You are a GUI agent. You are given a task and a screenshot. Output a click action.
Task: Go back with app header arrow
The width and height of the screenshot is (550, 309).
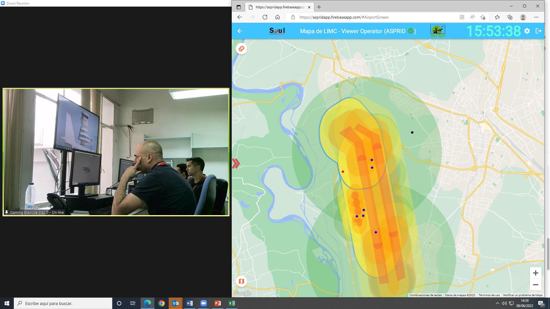[240, 31]
